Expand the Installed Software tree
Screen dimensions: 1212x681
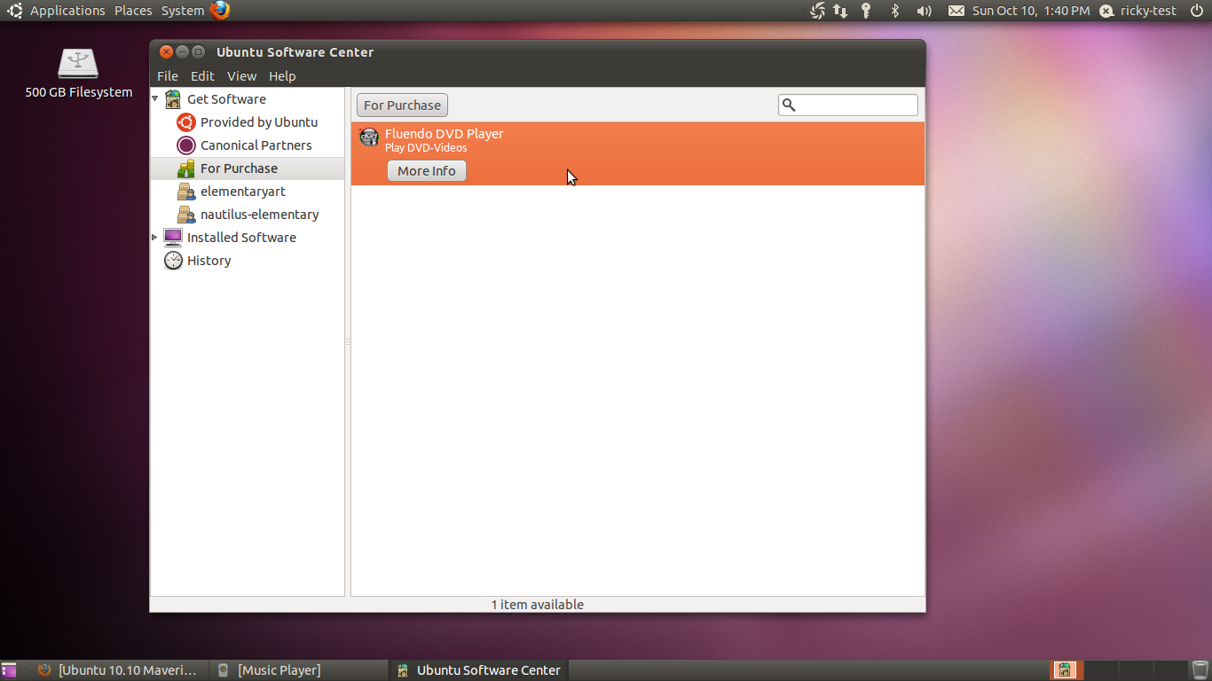click(155, 238)
